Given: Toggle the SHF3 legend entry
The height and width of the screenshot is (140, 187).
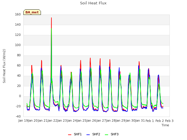Looking at the screenshot, I should coord(112,134).
